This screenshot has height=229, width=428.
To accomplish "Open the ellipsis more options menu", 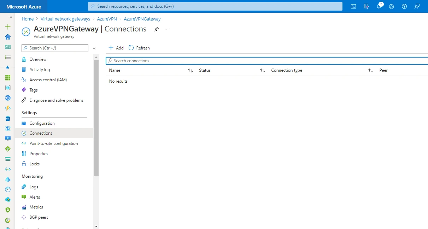I will [166, 29].
